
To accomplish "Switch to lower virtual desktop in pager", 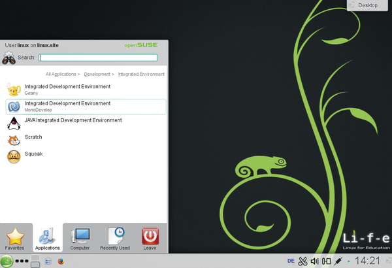I will [x=35, y=265].
